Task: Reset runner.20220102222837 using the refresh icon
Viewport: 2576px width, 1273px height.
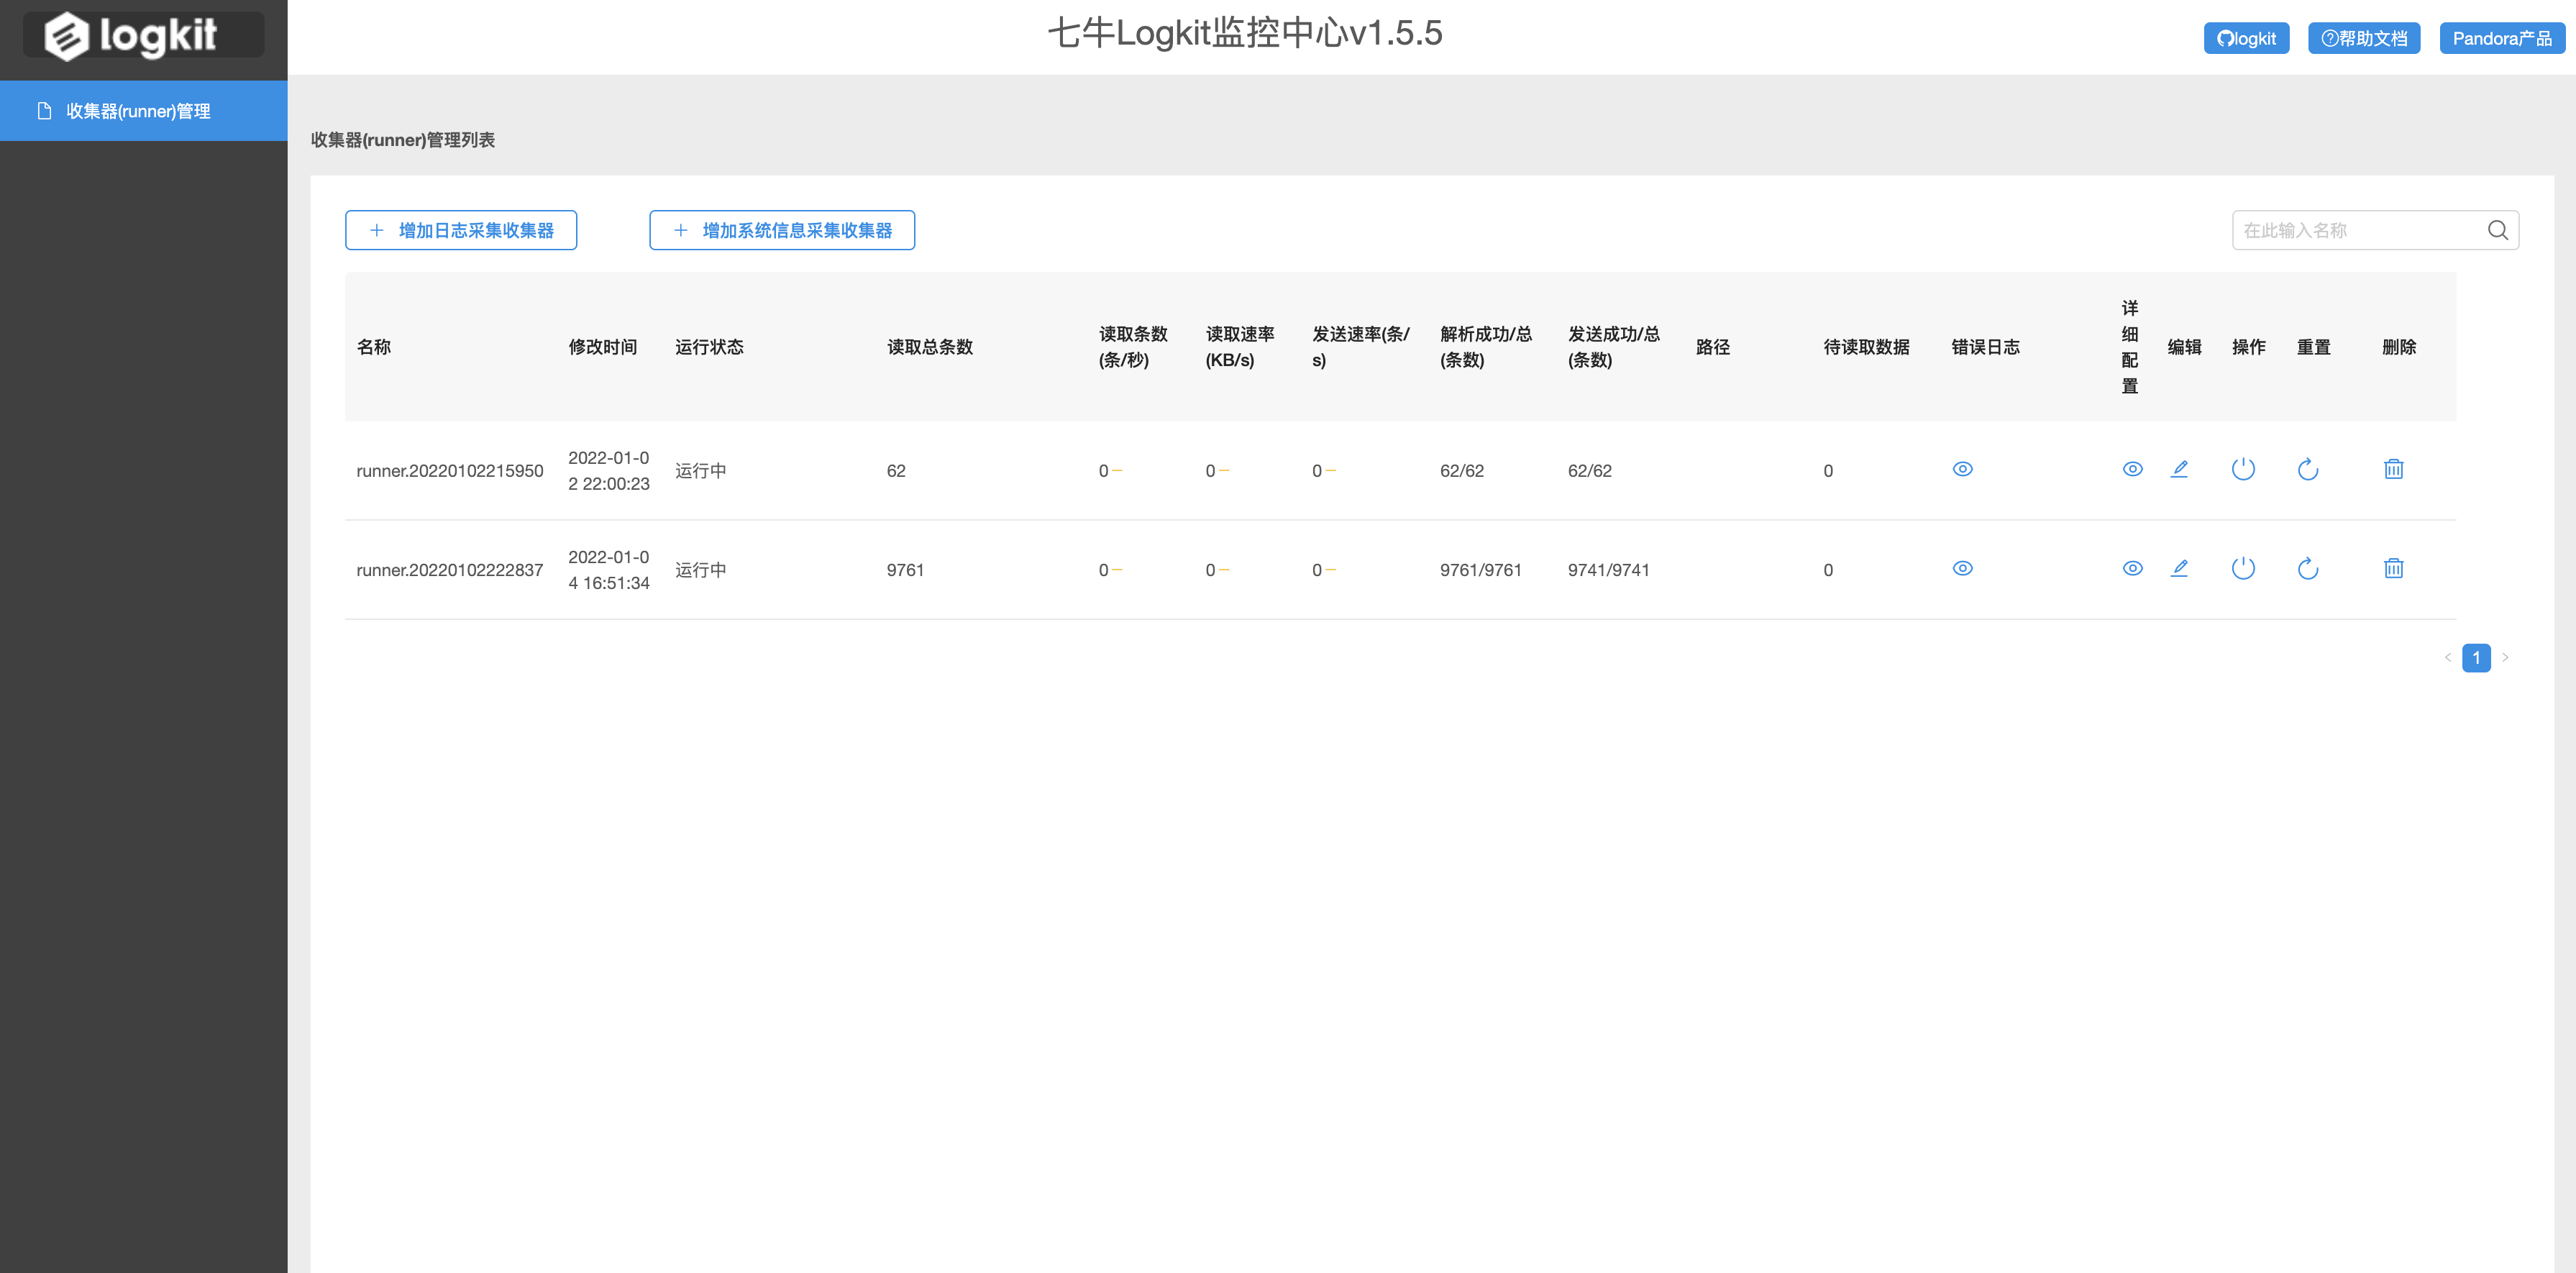Action: [x=2307, y=568]
